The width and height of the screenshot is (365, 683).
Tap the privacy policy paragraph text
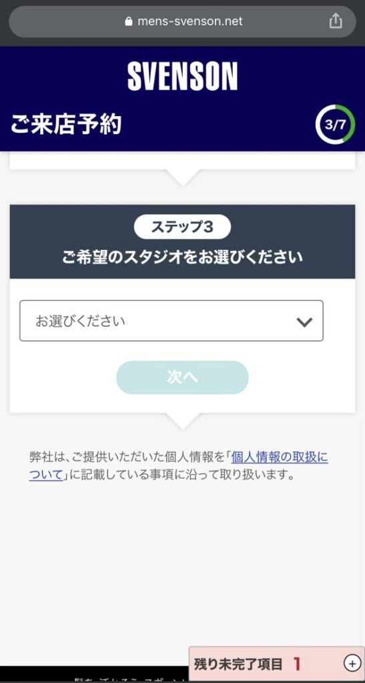[x=179, y=466]
